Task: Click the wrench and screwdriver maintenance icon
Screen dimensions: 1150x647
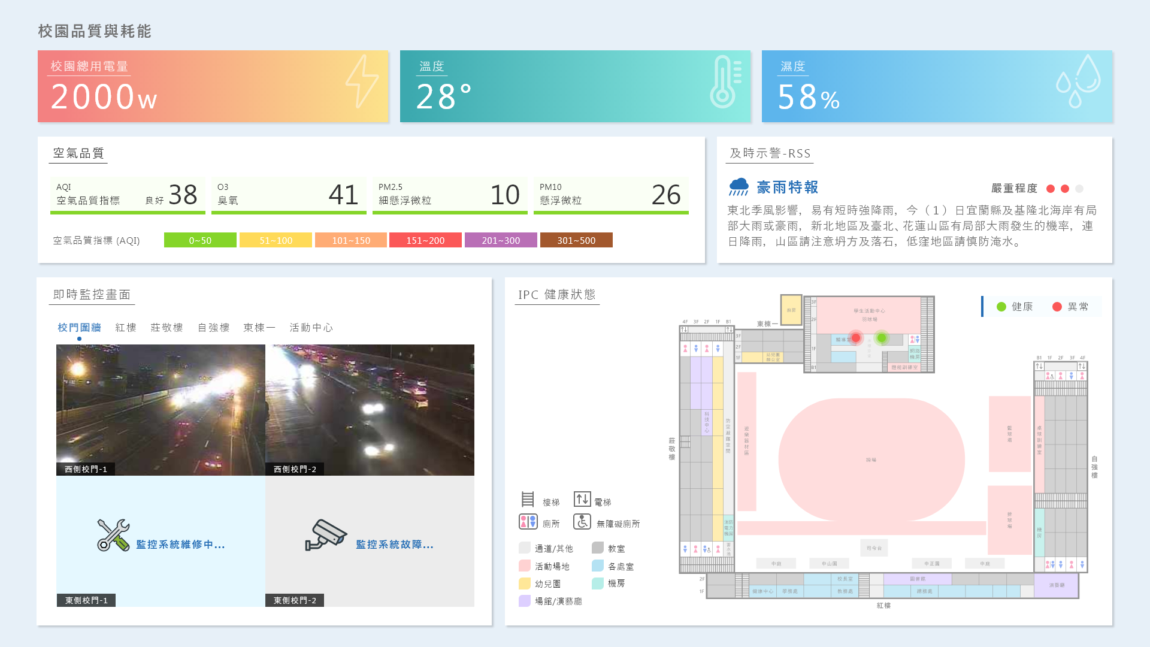Action: 113,535
